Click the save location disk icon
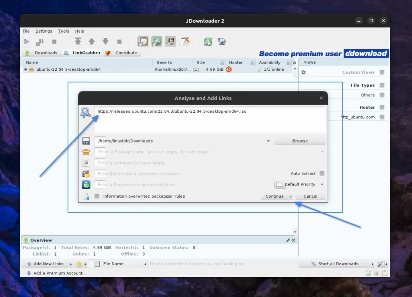412x297 pixels. tap(86, 141)
